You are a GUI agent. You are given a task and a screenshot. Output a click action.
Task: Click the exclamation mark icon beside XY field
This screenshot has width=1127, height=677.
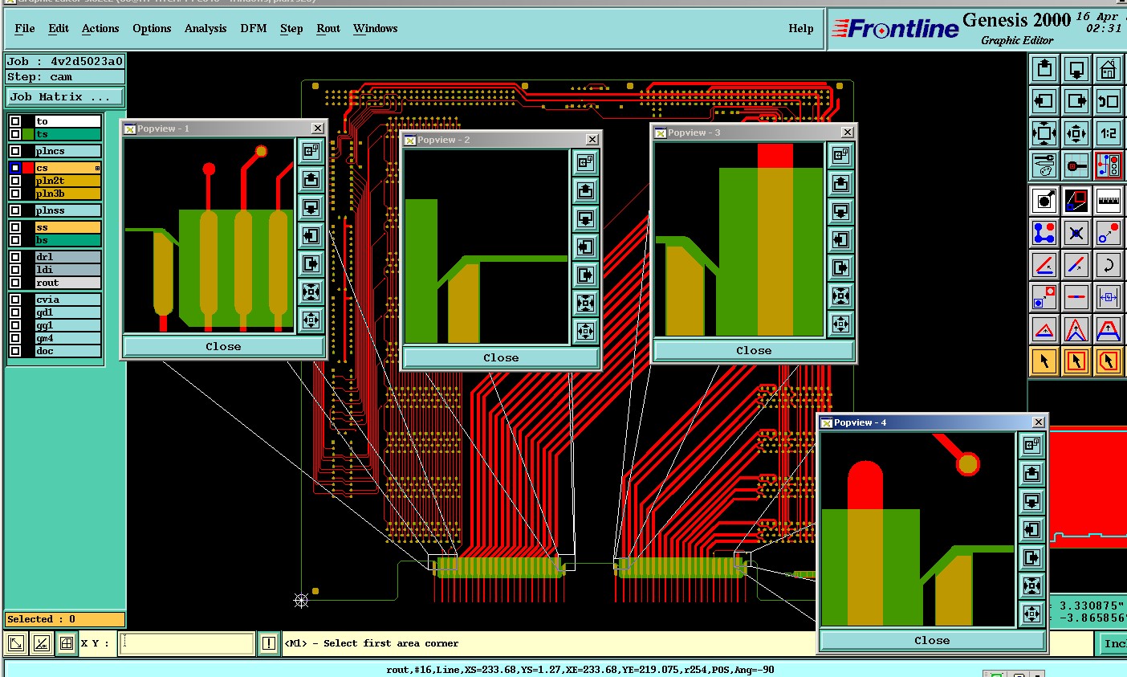pyautogui.click(x=269, y=643)
